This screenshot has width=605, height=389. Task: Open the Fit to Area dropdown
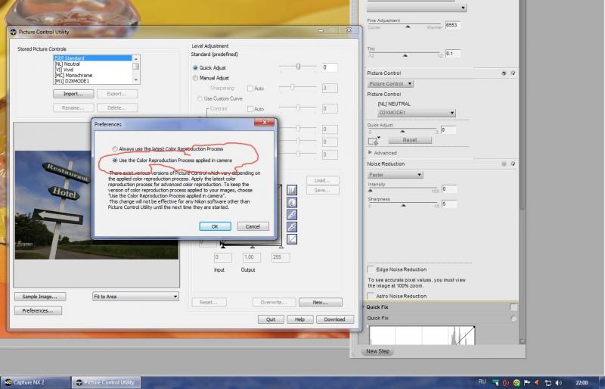(135, 296)
